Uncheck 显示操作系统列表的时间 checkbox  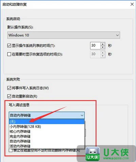pyautogui.click(x=9, y=46)
